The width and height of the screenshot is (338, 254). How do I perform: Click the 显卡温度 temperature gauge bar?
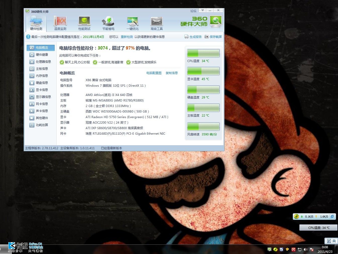point(203,71)
